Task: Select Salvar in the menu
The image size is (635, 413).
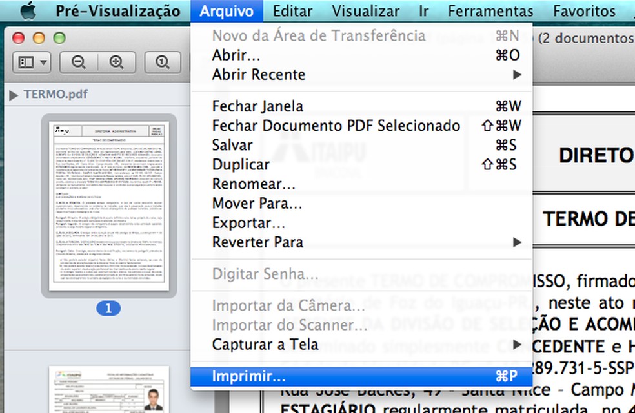Action: pos(361,145)
